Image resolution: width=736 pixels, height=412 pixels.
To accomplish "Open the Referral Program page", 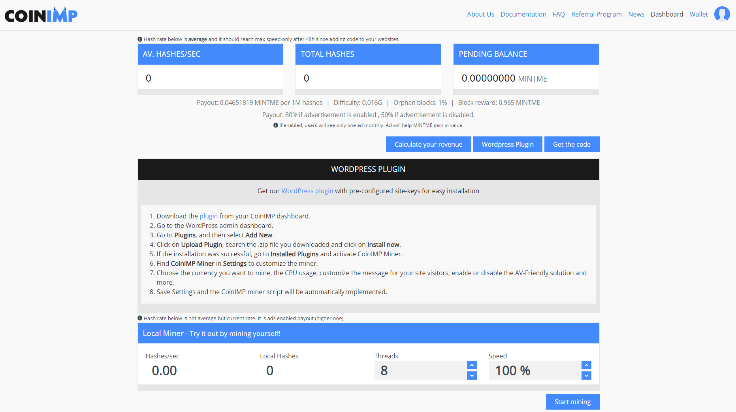I will pos(597,14).
